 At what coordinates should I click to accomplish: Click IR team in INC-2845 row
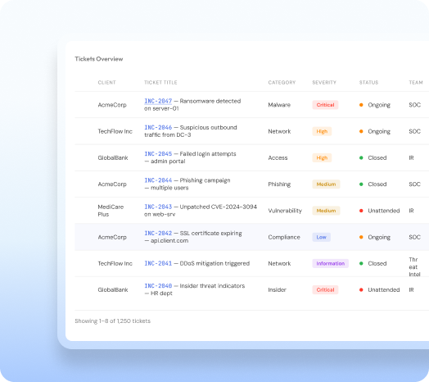[411, 158]
